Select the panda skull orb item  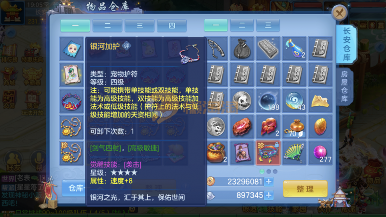[x=242, y=101]
